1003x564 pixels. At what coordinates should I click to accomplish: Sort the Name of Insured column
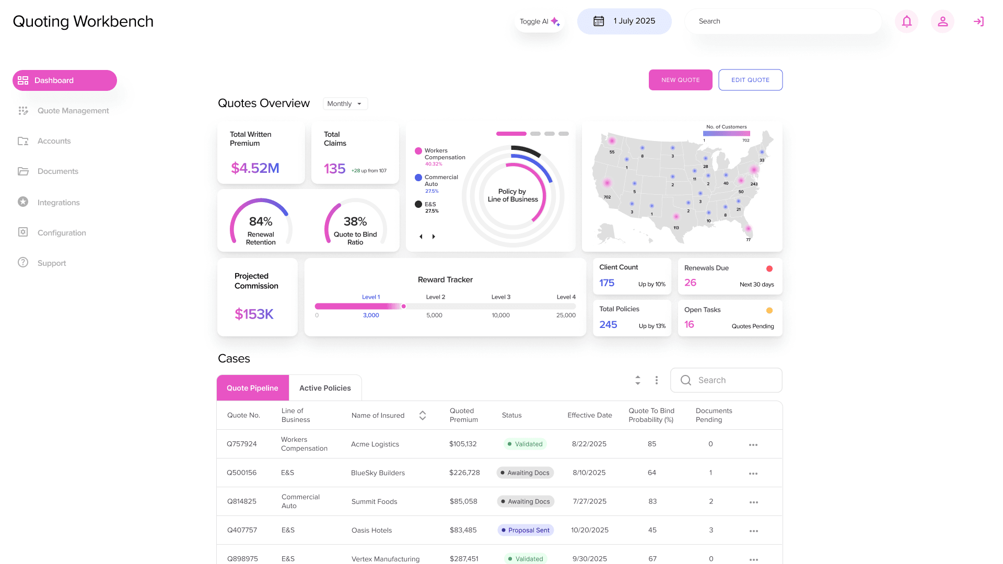tap(423, 415)
